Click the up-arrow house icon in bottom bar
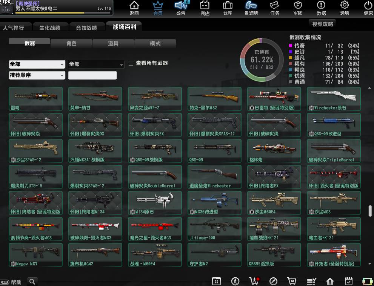This screenshot has width=374, height=286. point(330,281)
